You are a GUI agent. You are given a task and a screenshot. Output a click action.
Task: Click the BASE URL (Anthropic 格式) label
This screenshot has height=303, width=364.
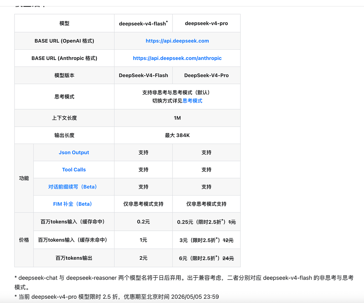point(64,58)
